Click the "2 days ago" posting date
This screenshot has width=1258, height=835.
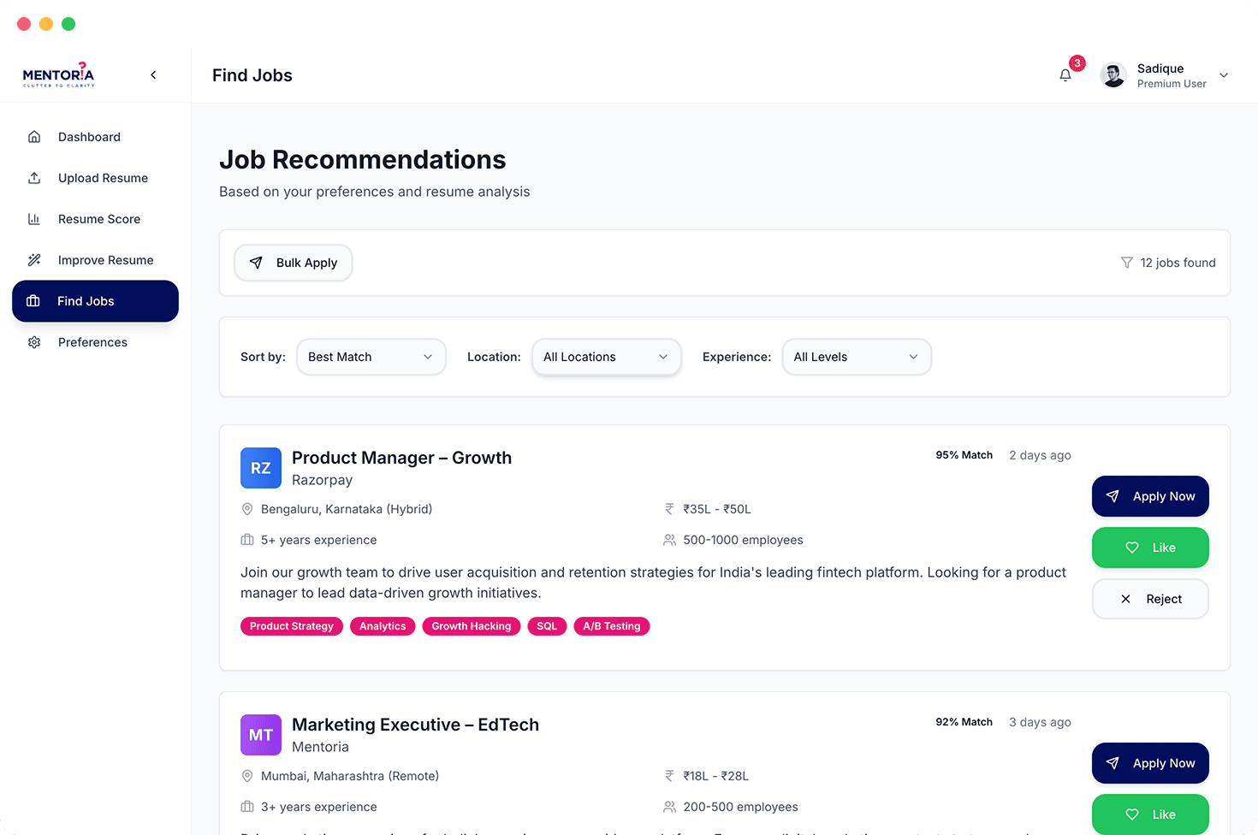click(1040, 455)
